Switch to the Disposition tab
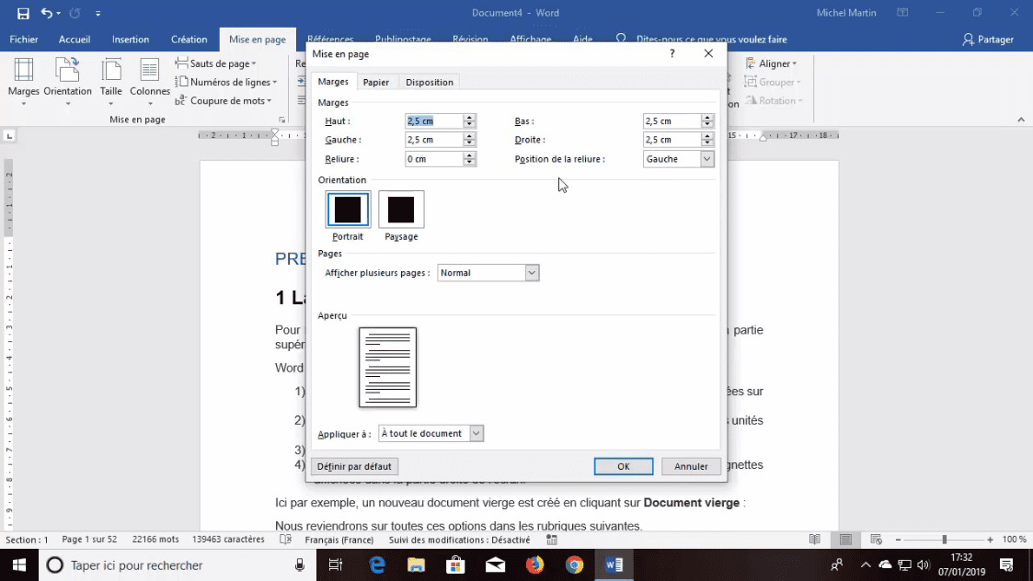 click(x=429, y=82)
